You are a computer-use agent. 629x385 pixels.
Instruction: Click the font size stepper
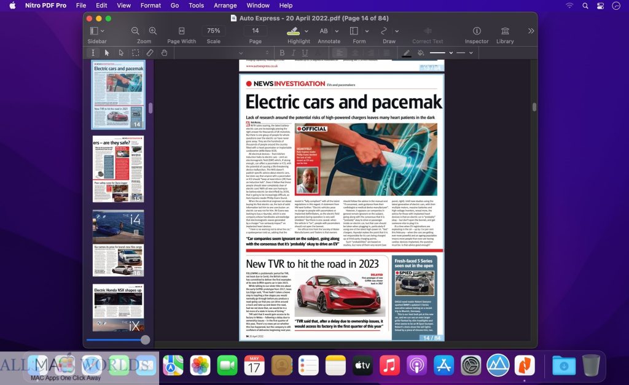(267, 53)
